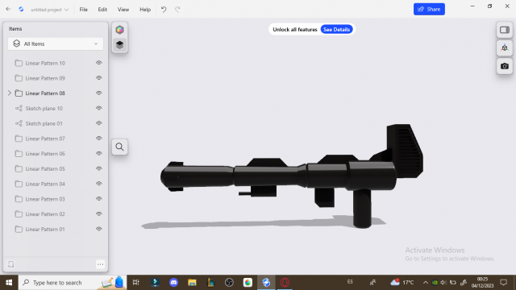Toggle visibility of Linear Pattern 08

[x=98, y=93]
